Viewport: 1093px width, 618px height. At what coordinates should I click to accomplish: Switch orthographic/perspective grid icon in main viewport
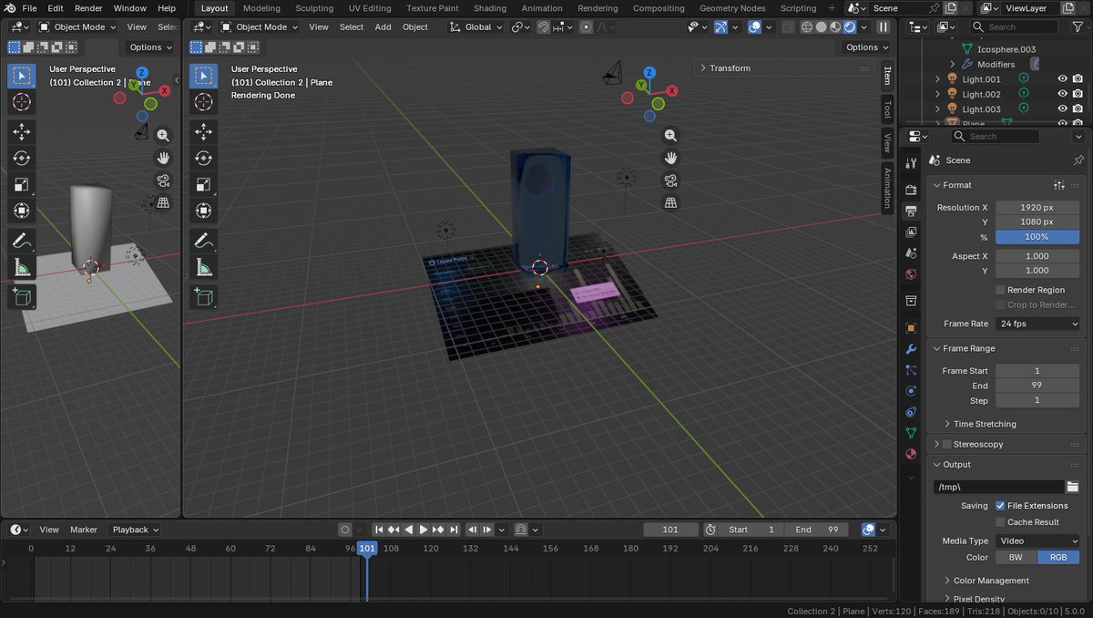(670, 203)
